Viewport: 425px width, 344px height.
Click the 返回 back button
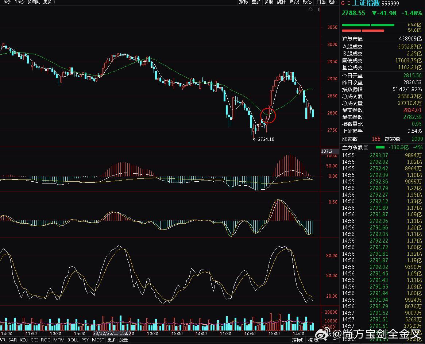point(333,2)
